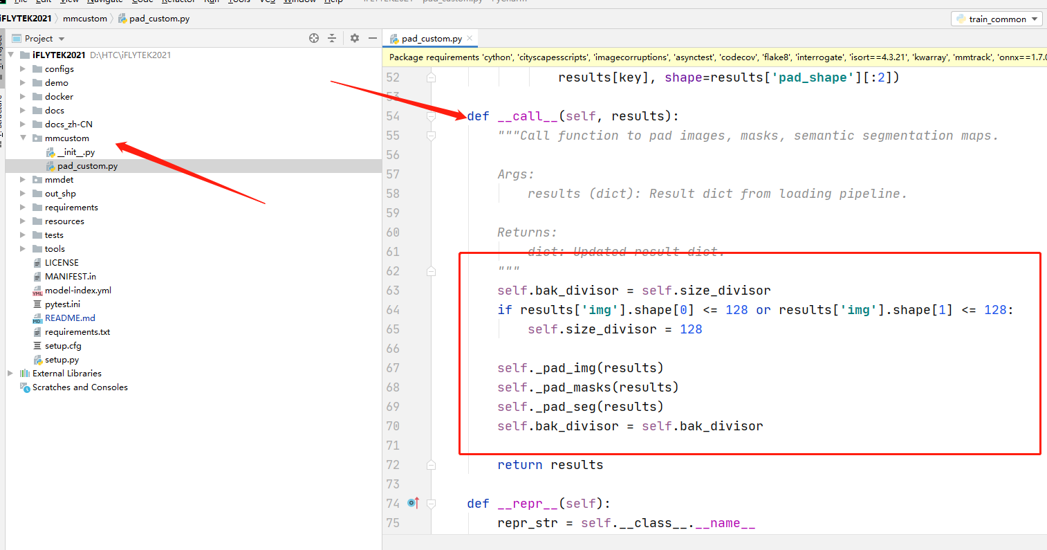Image resolution: width=1047 pixels, height=550 pixels.
Task: Click the MANIFEST.in file icon
Action: tap(37, 276)
